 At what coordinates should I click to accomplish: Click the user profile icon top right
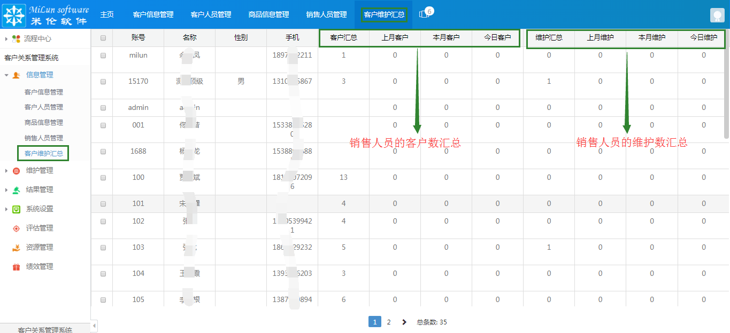coord(717,15)
